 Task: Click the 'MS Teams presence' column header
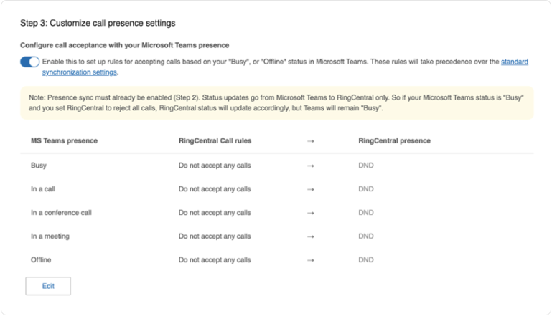pos(64,140)
